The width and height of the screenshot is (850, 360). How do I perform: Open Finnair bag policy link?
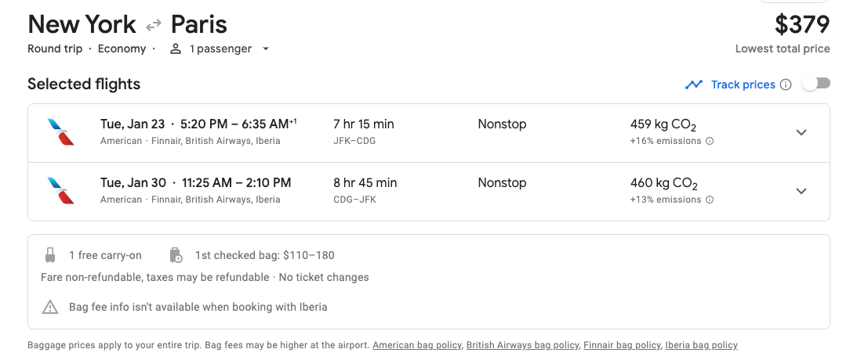pos(622,345)
